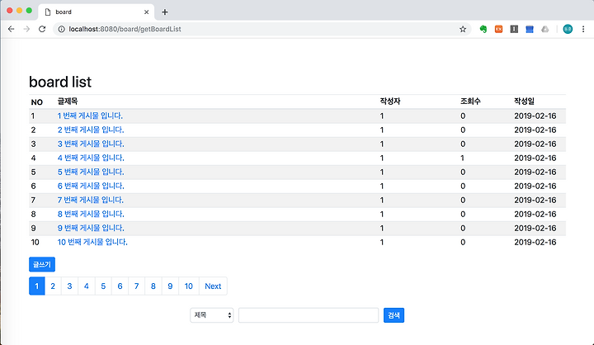This screenshot has width=594, height=345.
Task: Click the 작성일 column header
Action: pos(525,102)
